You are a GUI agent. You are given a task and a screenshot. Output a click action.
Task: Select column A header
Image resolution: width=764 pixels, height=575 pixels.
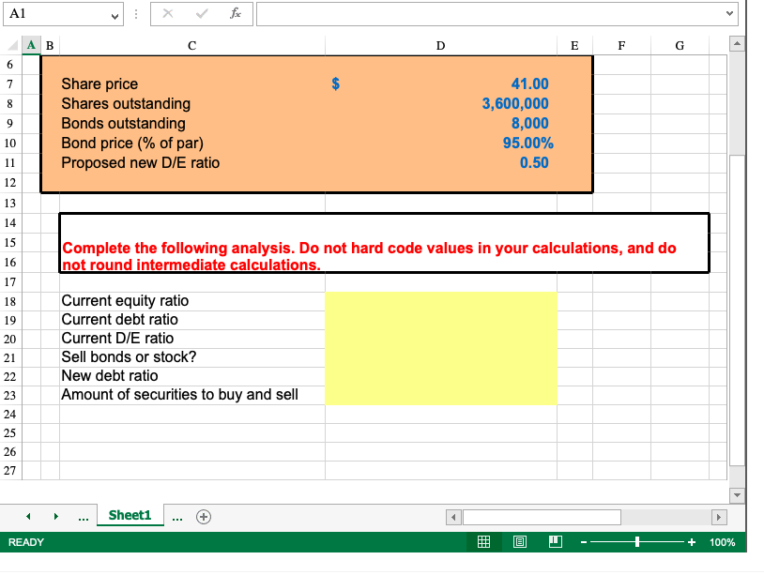[x=31, y=45]
